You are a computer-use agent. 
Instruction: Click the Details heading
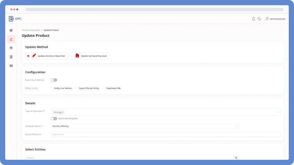pyautogui.click(x=30, y=103)
